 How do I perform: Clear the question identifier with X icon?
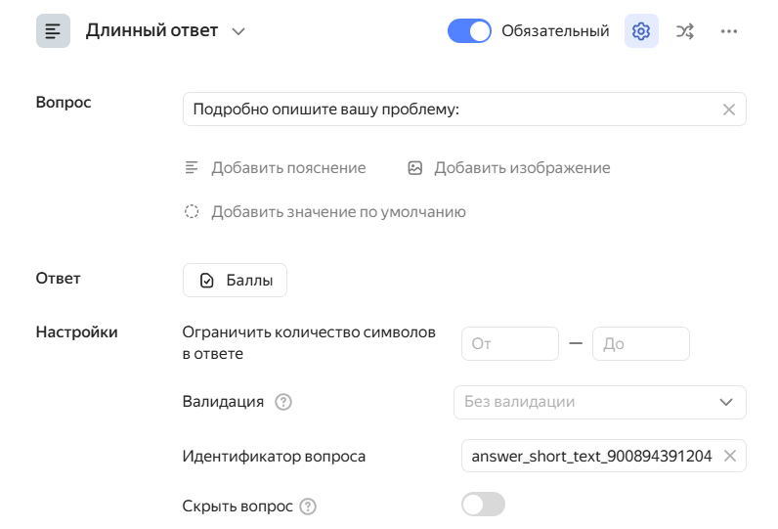pos(729,456)
